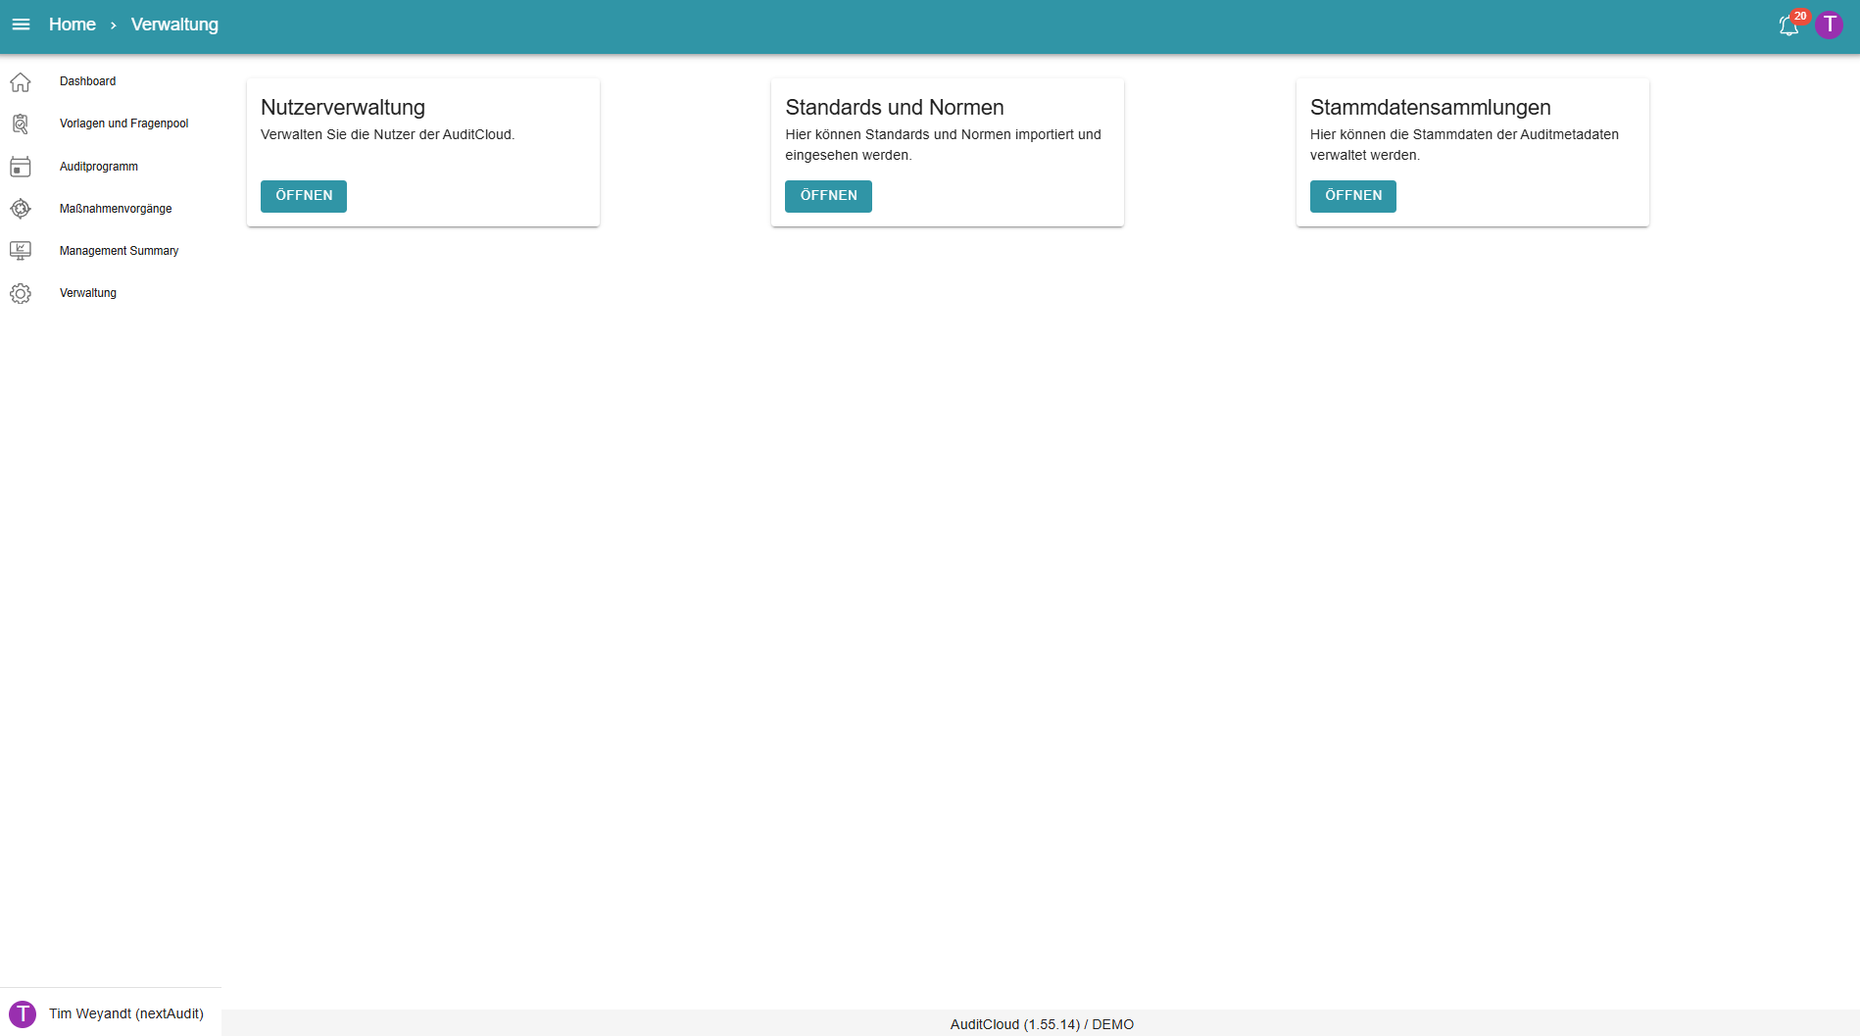
Task: Click the Maßnahmenvorgänge target icon
Action: point(21,209)
